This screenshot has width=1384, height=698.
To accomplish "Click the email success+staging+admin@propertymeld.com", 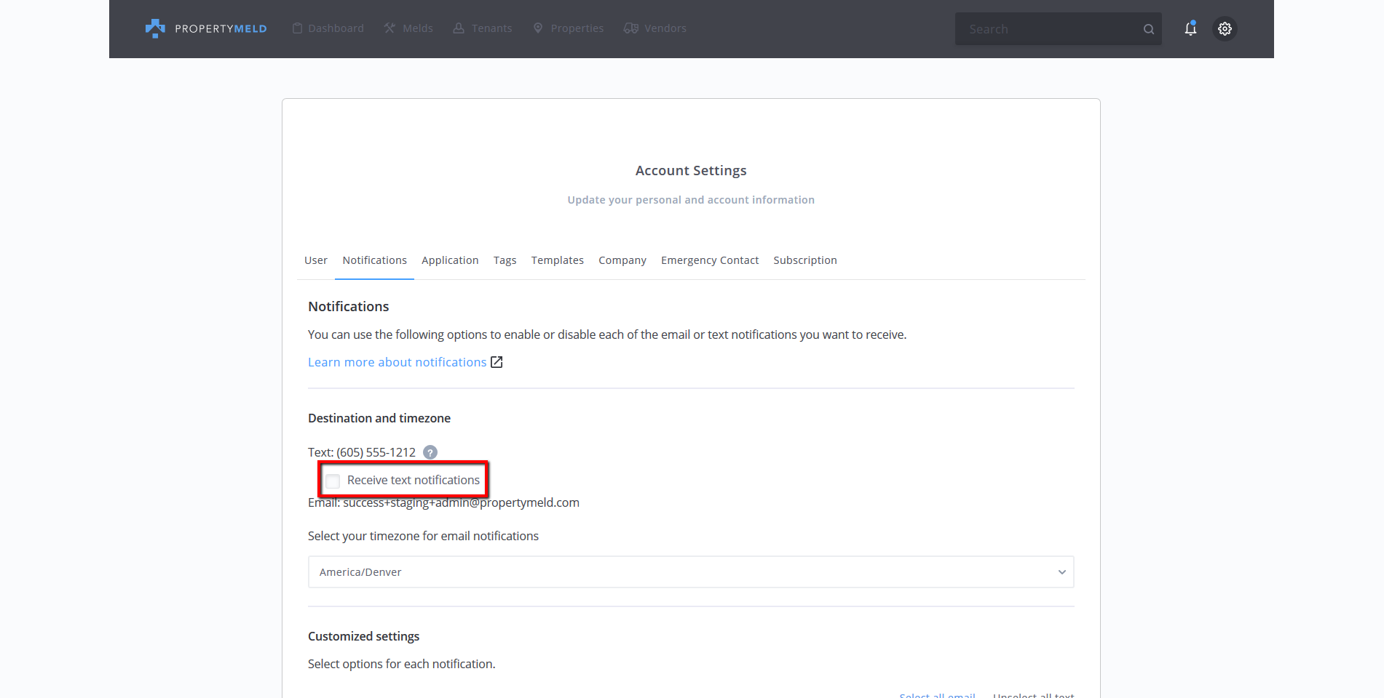I will [461, 503].
